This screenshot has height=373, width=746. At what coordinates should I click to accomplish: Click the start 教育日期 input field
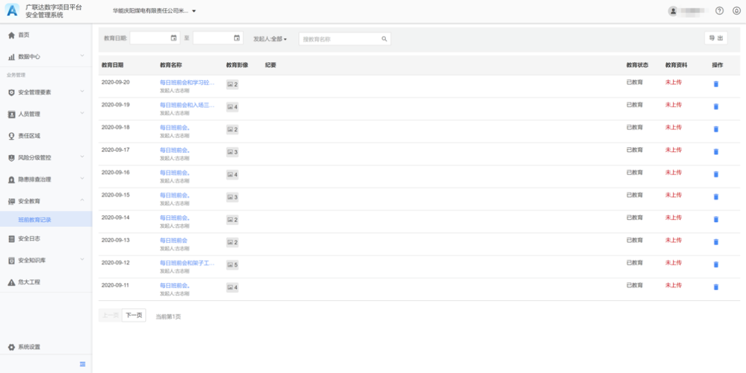pos(154,38)
